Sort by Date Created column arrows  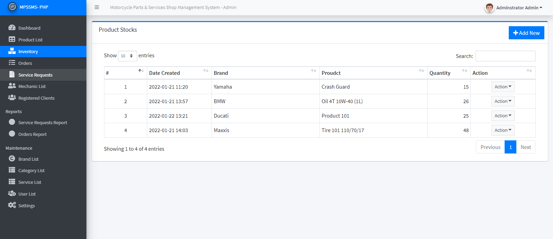pos(206,71)
